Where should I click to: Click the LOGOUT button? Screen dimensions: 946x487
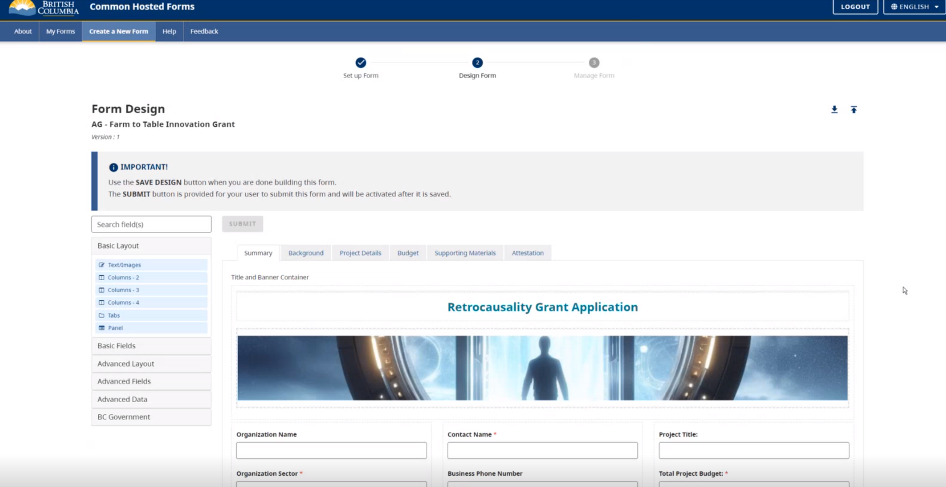[855, 7]
